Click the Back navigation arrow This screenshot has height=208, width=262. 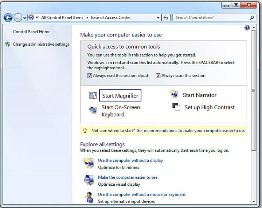8,18
